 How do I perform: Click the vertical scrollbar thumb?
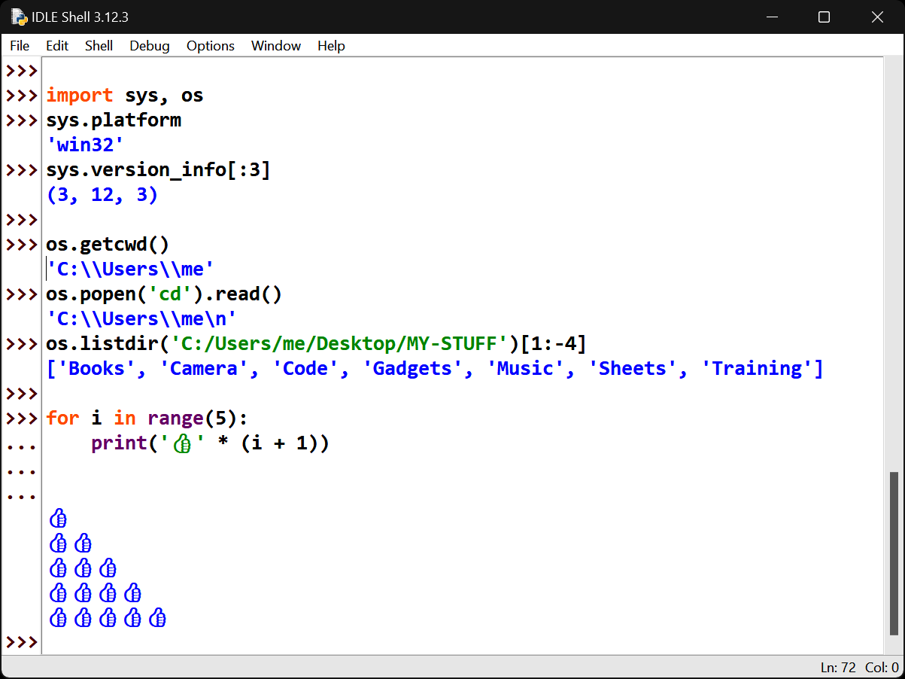894,553
